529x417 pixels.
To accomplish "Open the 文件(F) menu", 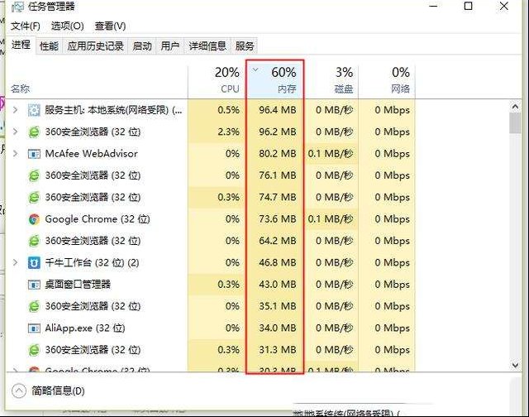I will pos(26,26).
